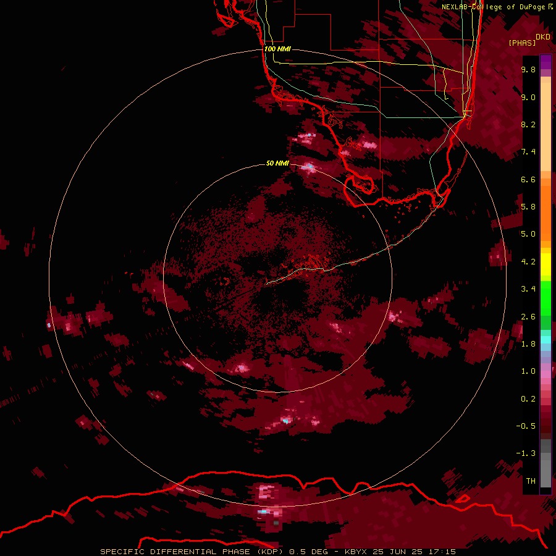The image size is (556, 556).
Task: Click the "100 NMI" range ring label
Action: (x=277, y=49)
